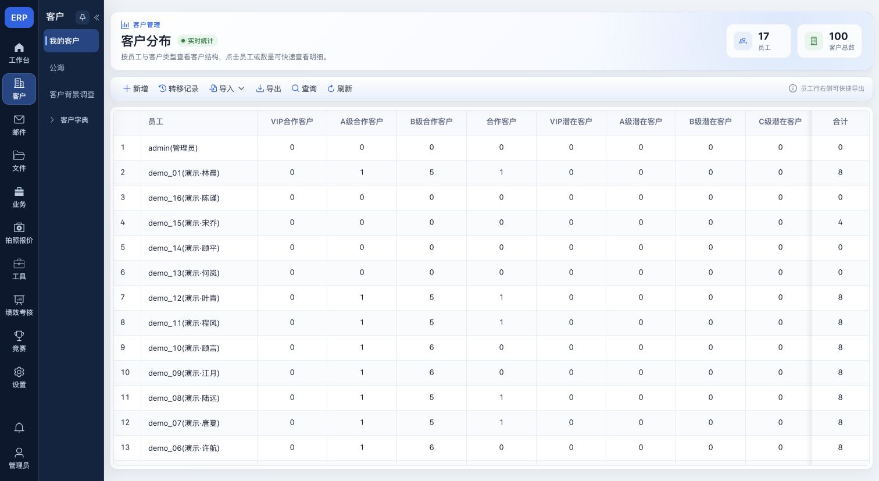
Task: Open the 工作台 workbench sidebar icon
Action: click(x=19, y=53)
